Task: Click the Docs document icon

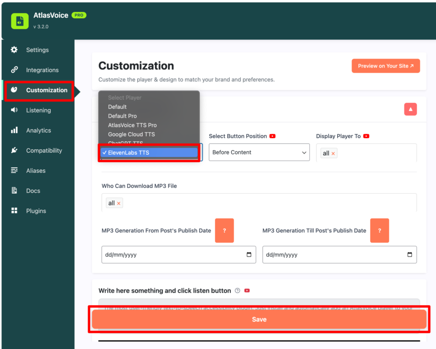Action: tap(14, 191)
